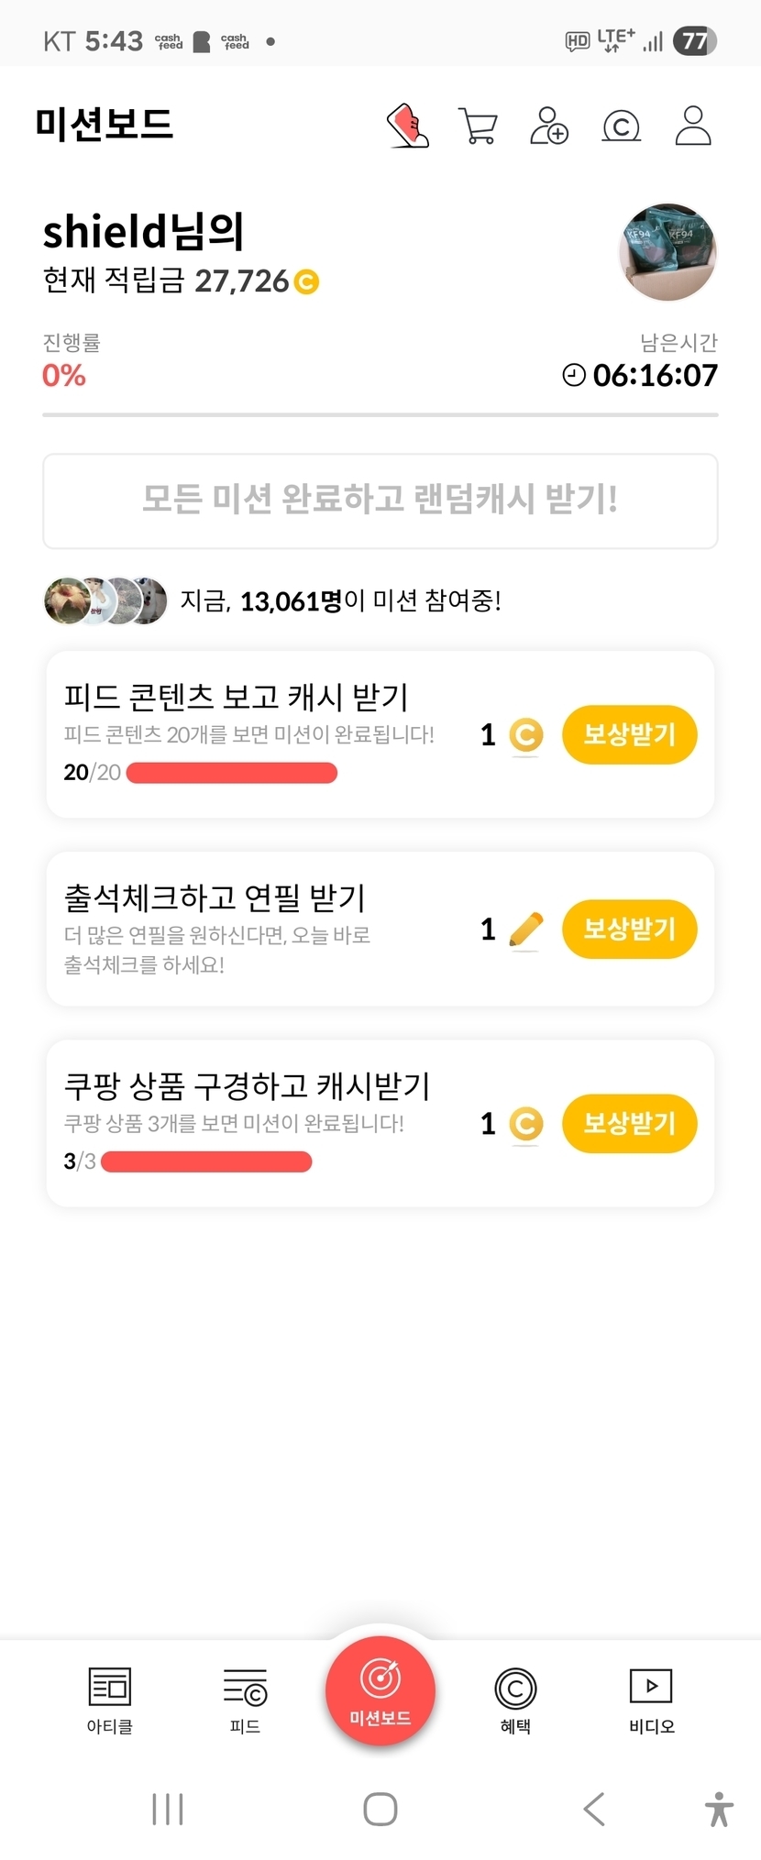Switch to the 피드 tab
Viewport: 761px width, 1860px height.
(245, 1700)
